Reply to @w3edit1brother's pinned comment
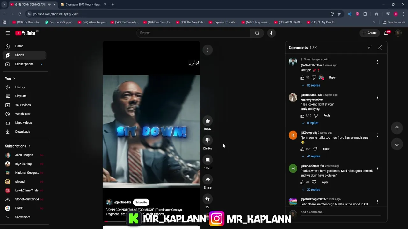 (x=332, y=78)
